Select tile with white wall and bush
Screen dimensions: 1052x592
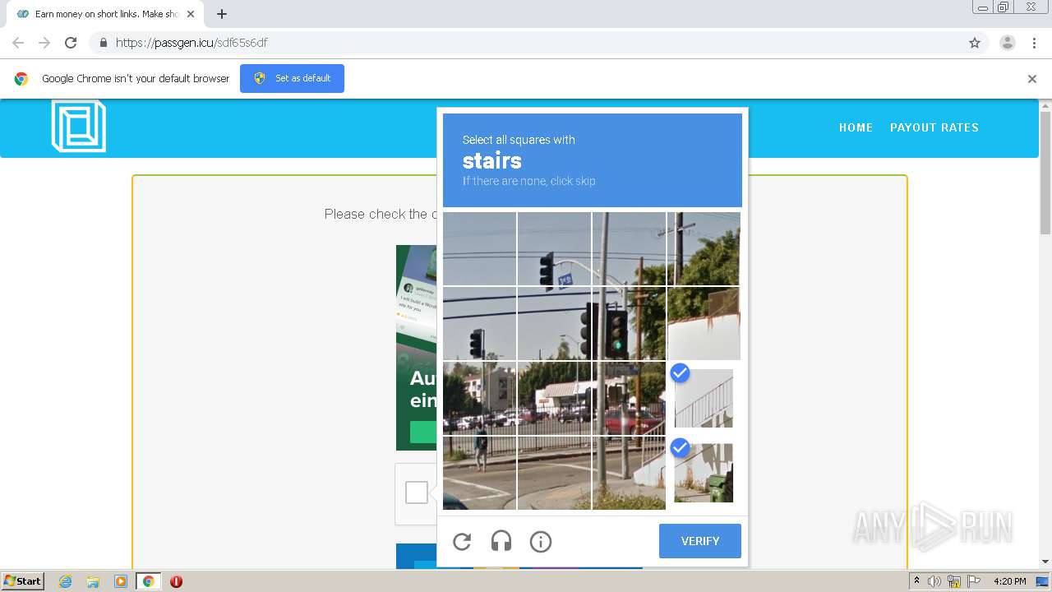click(704, 323)
